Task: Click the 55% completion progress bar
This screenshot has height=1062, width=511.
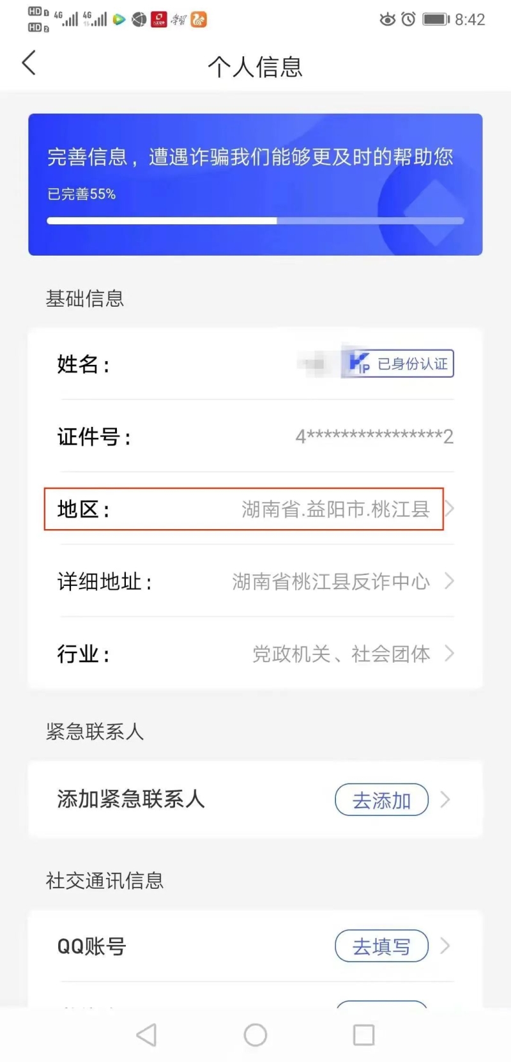Action: [255, 220]
